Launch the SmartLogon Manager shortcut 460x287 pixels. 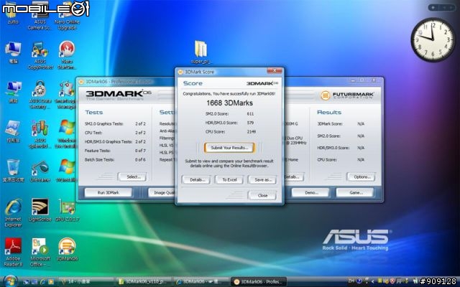coord(66,95)
